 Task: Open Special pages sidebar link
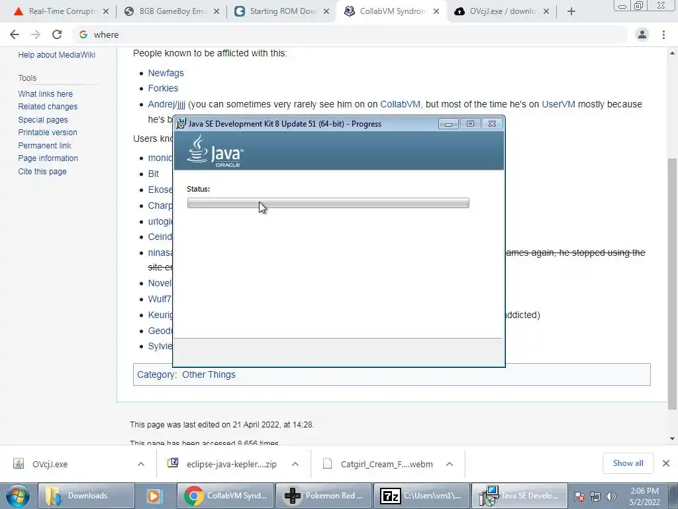(x=43, y=119)
